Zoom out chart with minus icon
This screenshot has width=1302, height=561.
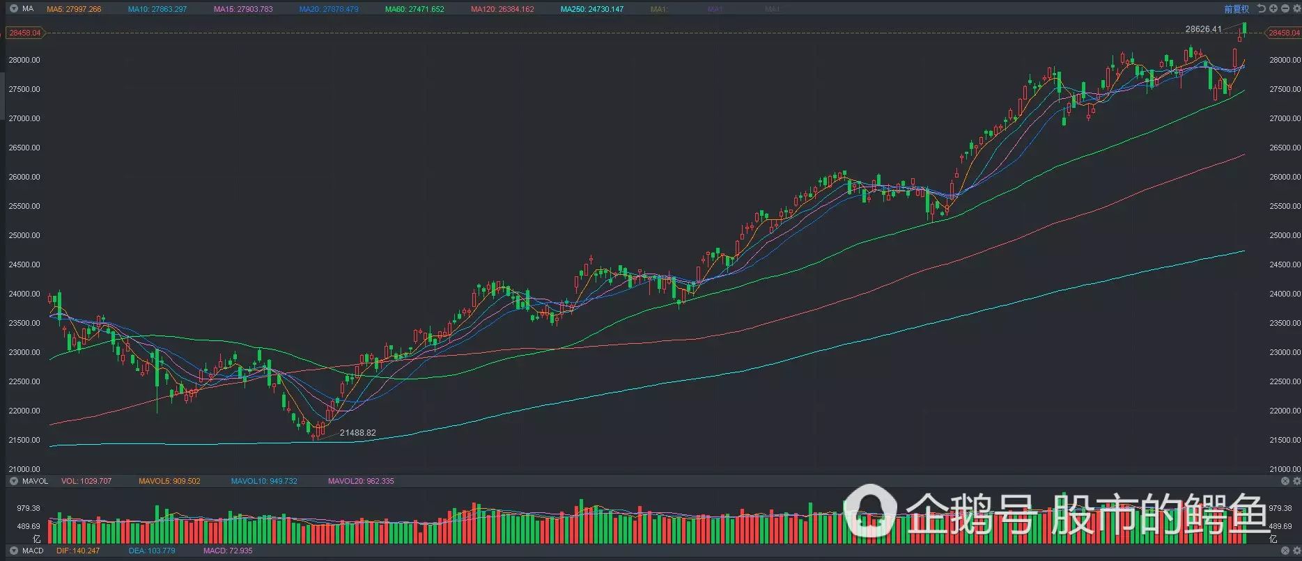[1285, 9]
